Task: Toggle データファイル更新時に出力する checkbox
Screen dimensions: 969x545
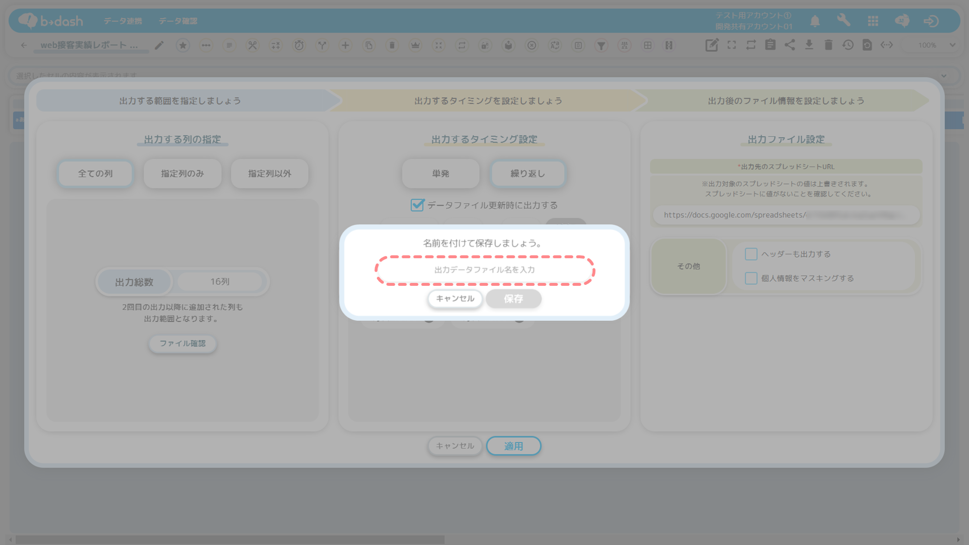Action: pos(417,205)
